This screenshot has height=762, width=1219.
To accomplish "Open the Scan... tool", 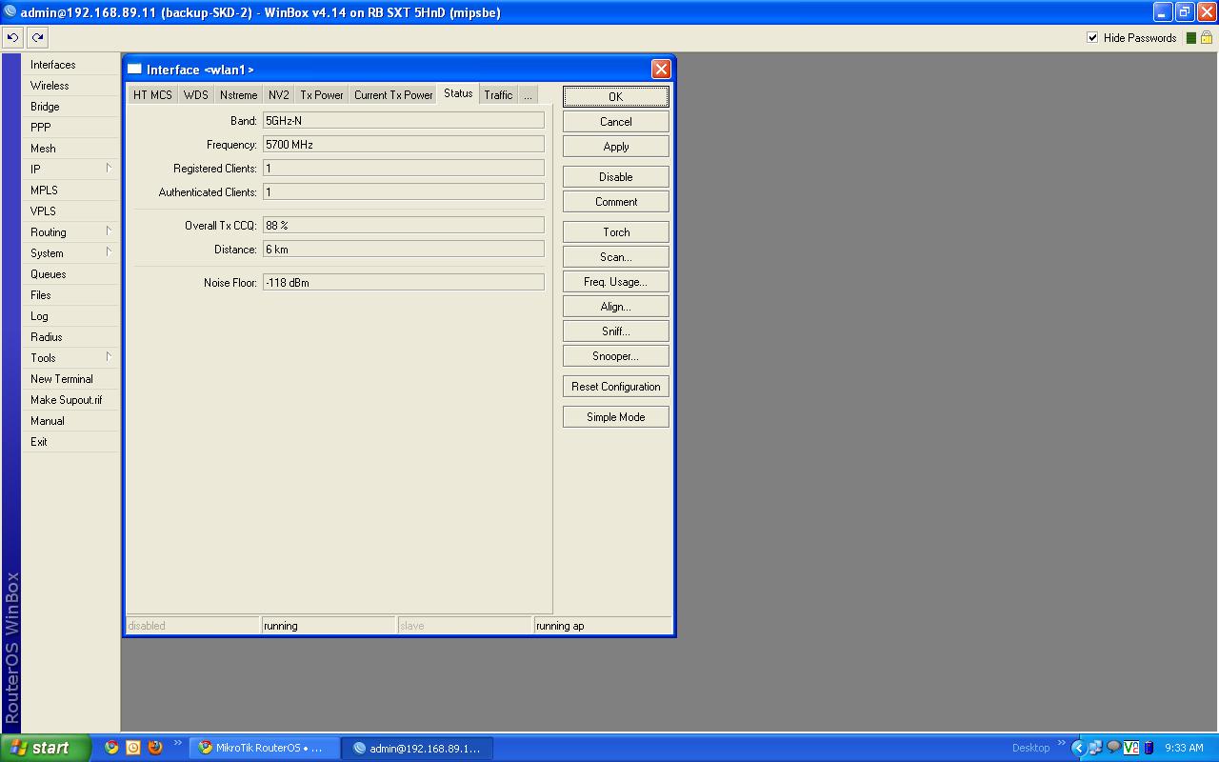I will (616, 257).
